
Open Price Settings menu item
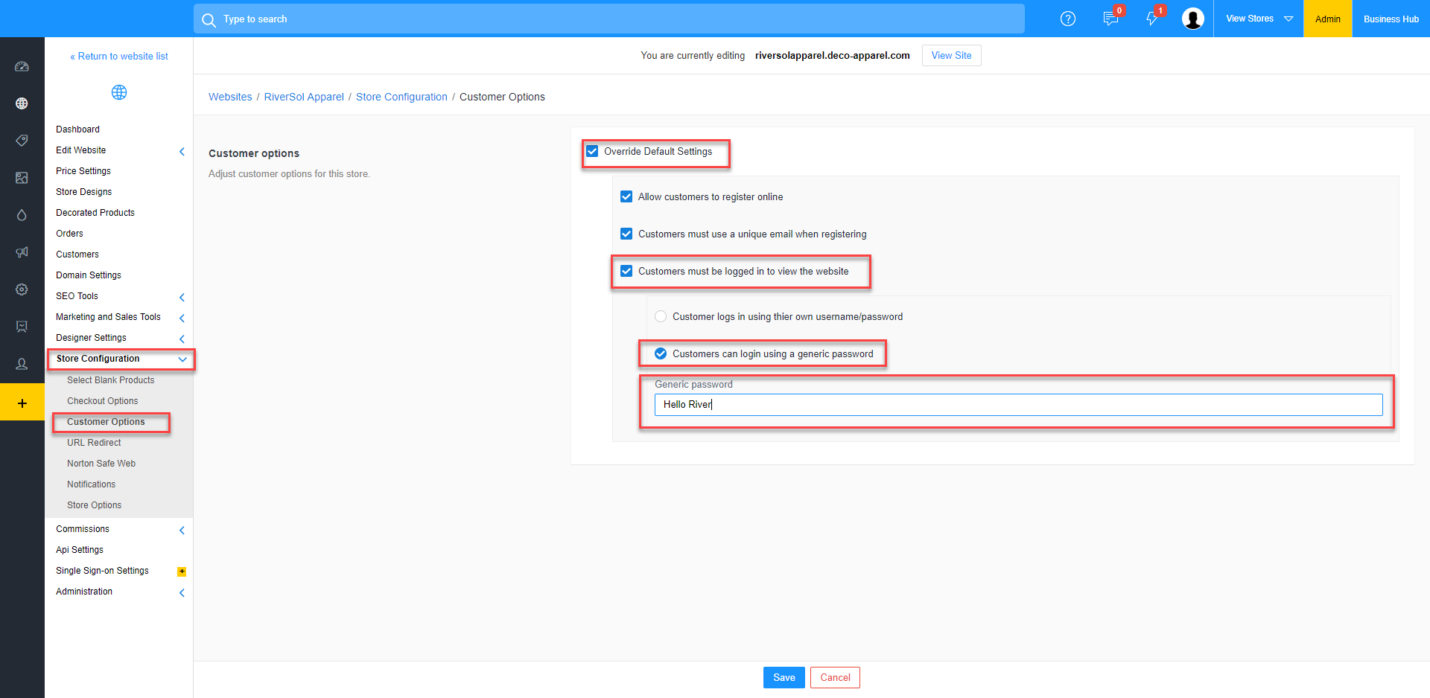point(83,171)
